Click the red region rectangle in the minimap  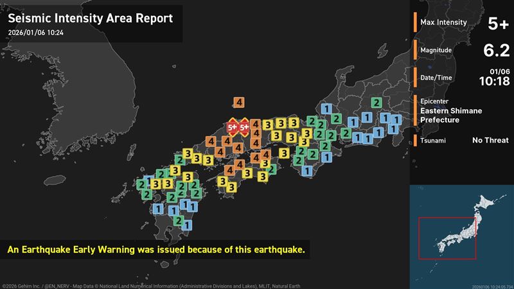[x=447, y=238]
